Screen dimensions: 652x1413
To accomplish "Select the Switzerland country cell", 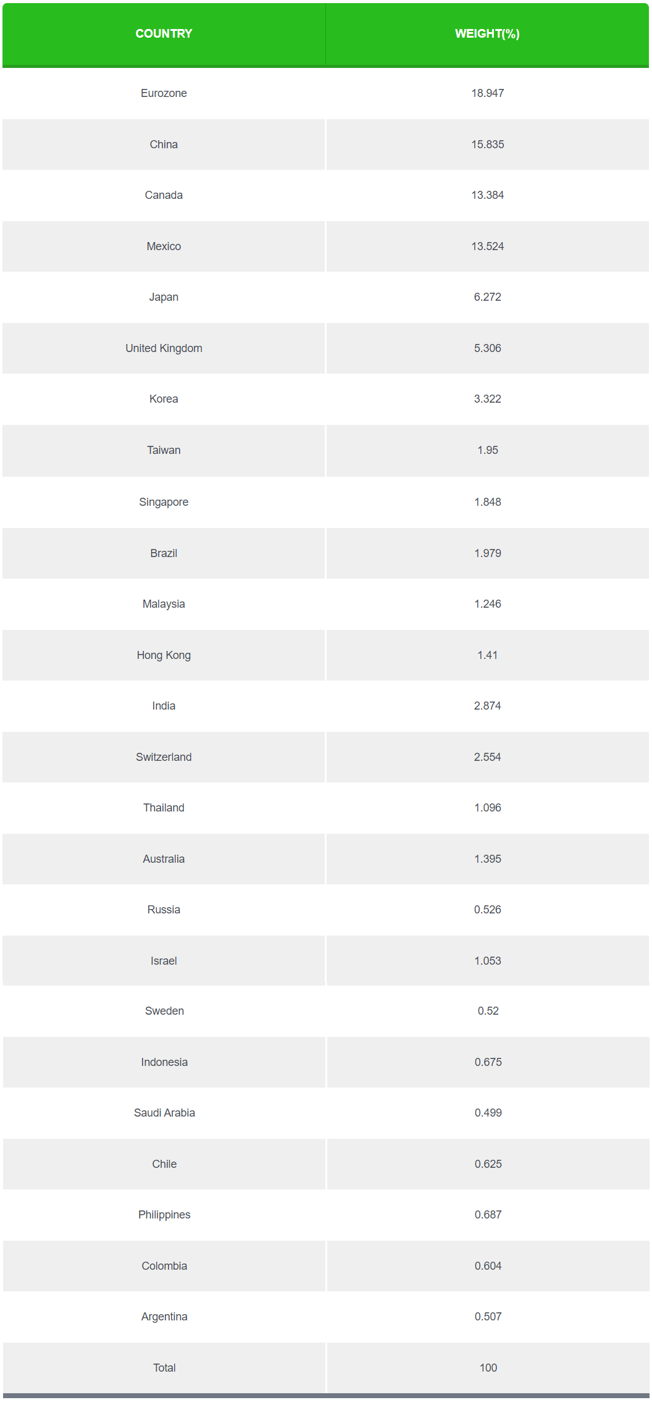I will coord(164,757).
